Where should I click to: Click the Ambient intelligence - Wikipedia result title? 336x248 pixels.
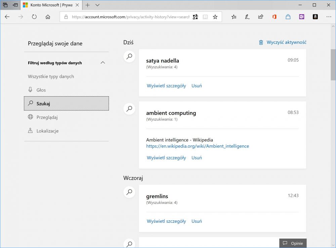(179, 140)
